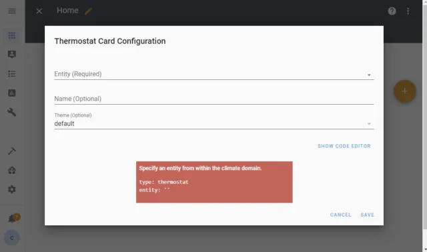Open the Map person icon in sidebar
The height and width of the screenshot is (252, 427).
click(12, 55)
